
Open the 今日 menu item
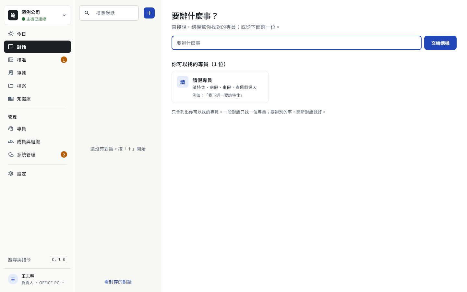pos(37,34)
